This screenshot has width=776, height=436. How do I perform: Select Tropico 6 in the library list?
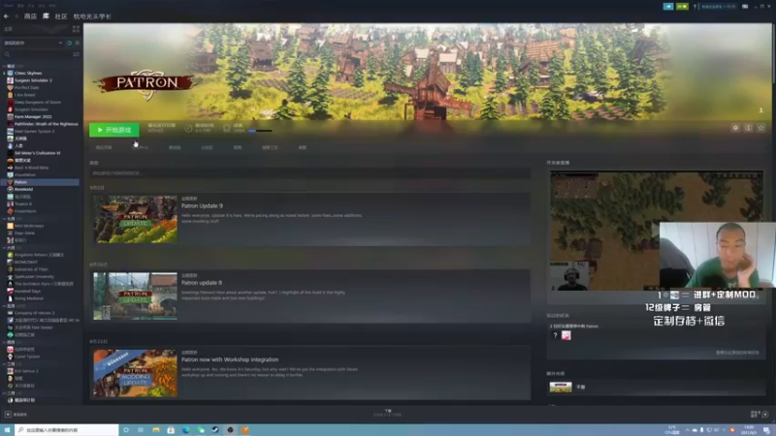point(22,203)
